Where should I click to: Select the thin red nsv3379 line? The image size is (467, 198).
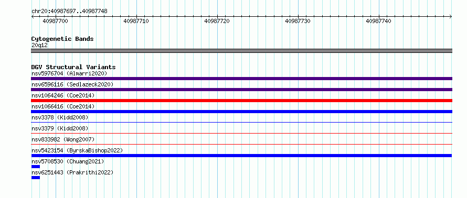pyautogui.click(x=241, y=133)
